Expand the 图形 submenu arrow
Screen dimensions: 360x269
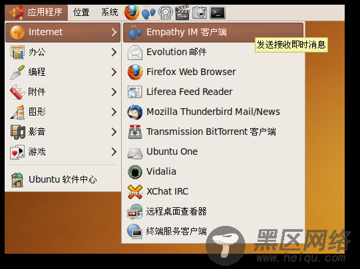point(114,112)
